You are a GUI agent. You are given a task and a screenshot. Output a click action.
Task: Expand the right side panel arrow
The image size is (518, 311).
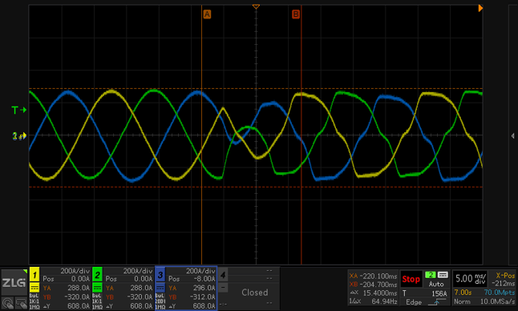(512, 135)
